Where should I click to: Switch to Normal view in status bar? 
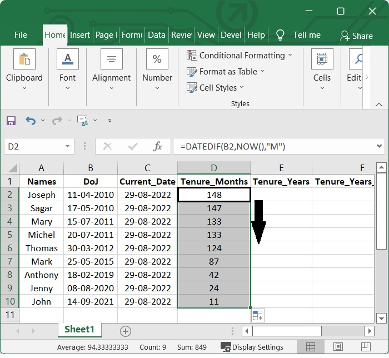pyautogui.click(x=311, y=347)
